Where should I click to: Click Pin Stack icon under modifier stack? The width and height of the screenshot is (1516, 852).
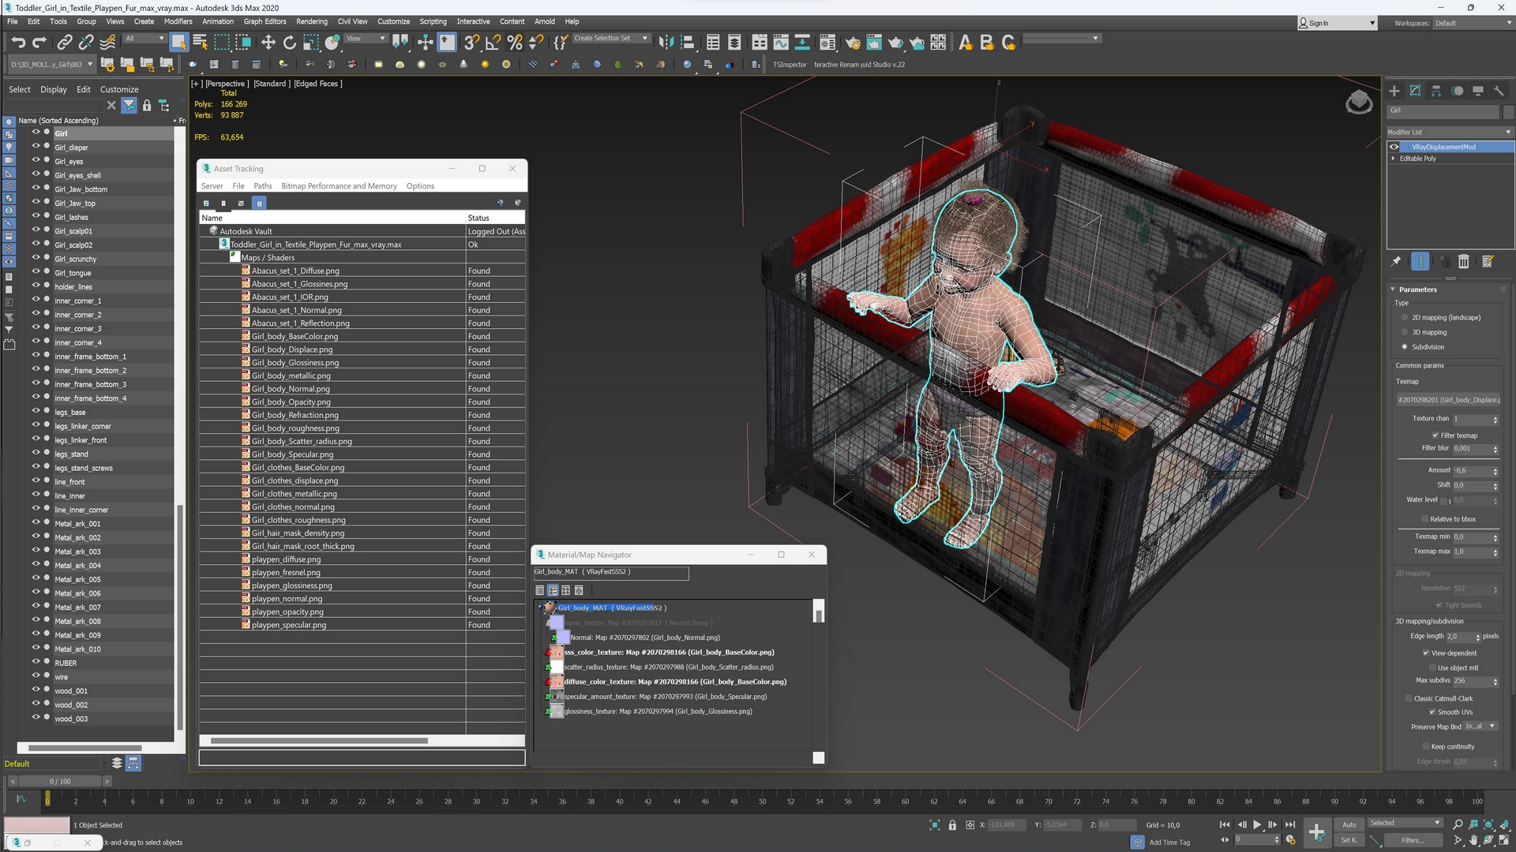click(x=1396, y=261)
